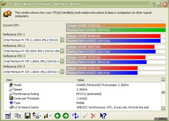Click the Sandra title bar app icon
169x121 pixels.
point(4,4)
